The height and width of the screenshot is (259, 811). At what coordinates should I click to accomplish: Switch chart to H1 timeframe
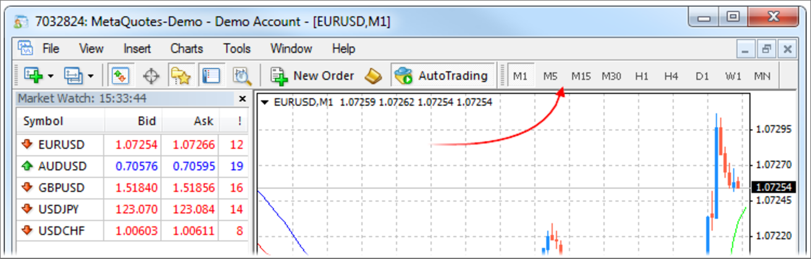pos(642,76)
